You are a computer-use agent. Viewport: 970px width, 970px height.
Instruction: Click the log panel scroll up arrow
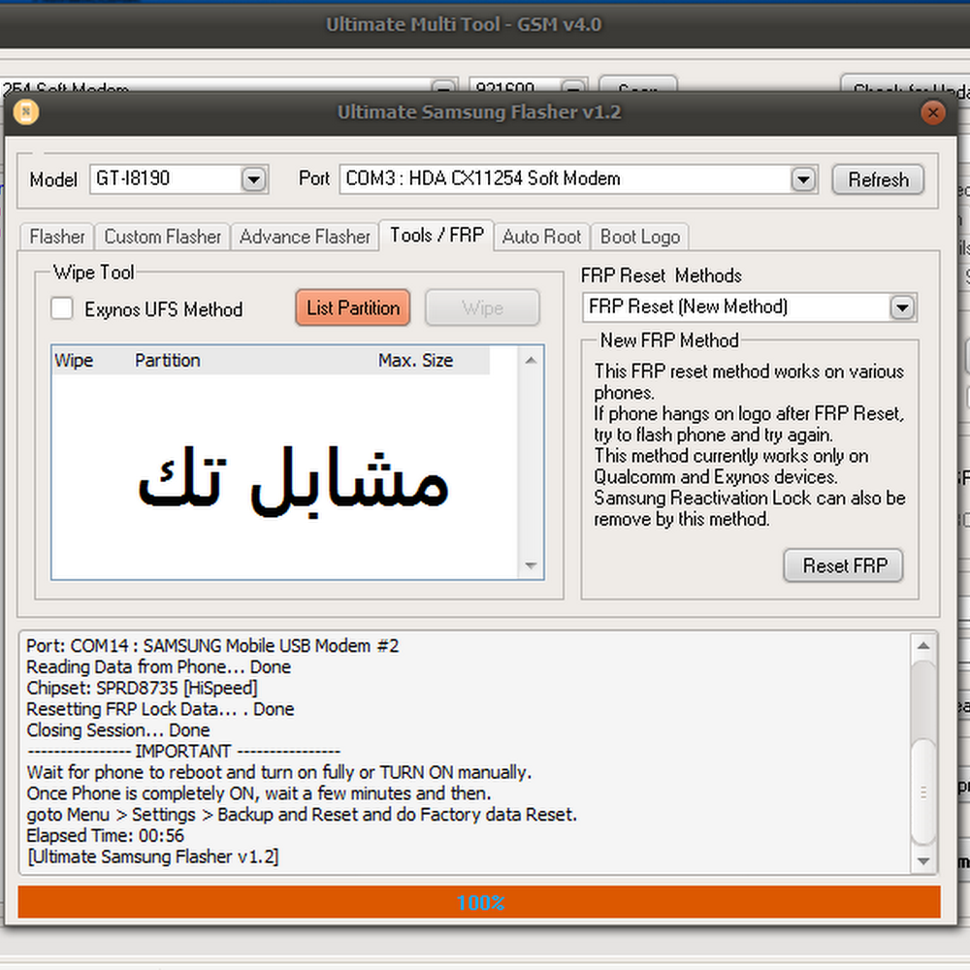point(923,646)
